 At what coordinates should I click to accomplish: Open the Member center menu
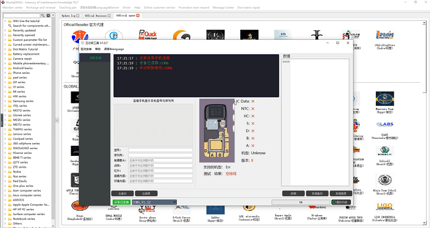click(12, 8)
